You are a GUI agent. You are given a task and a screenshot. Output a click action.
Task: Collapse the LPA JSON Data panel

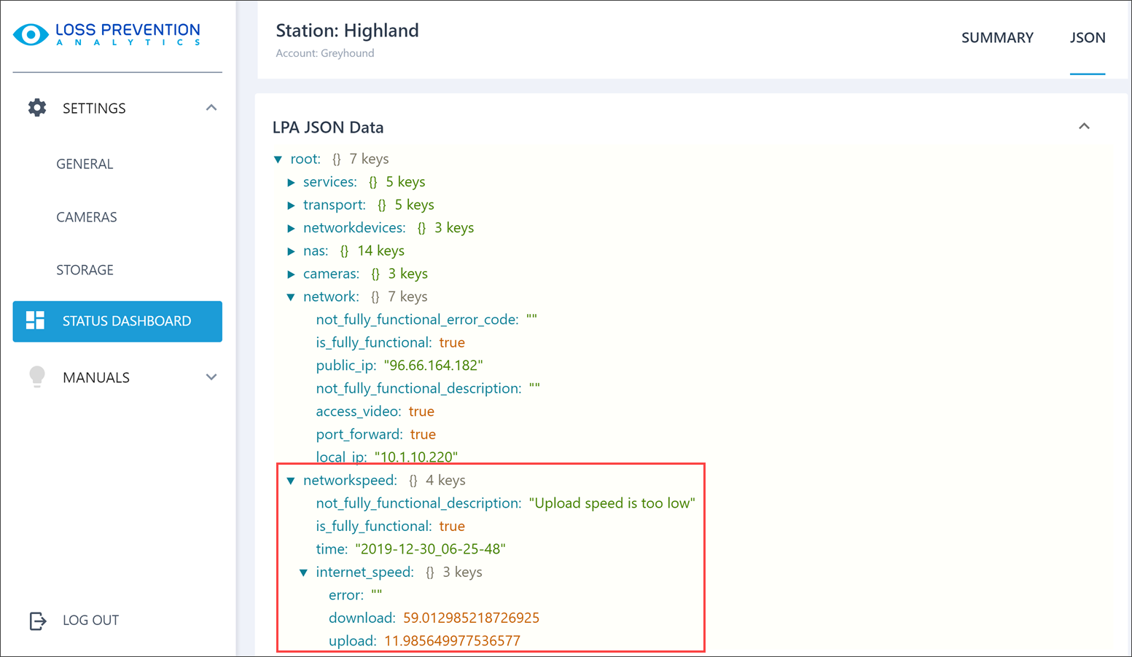1084,127
